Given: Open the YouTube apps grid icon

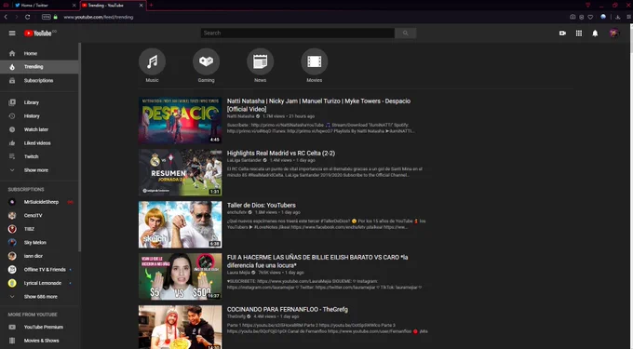Looking at the screenshot, I should point(579,34).
